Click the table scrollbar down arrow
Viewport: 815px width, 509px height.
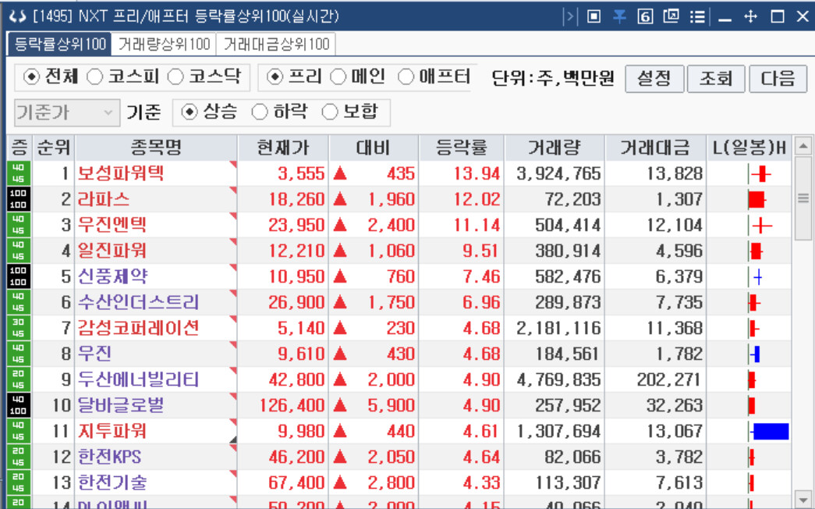point(803,499)
